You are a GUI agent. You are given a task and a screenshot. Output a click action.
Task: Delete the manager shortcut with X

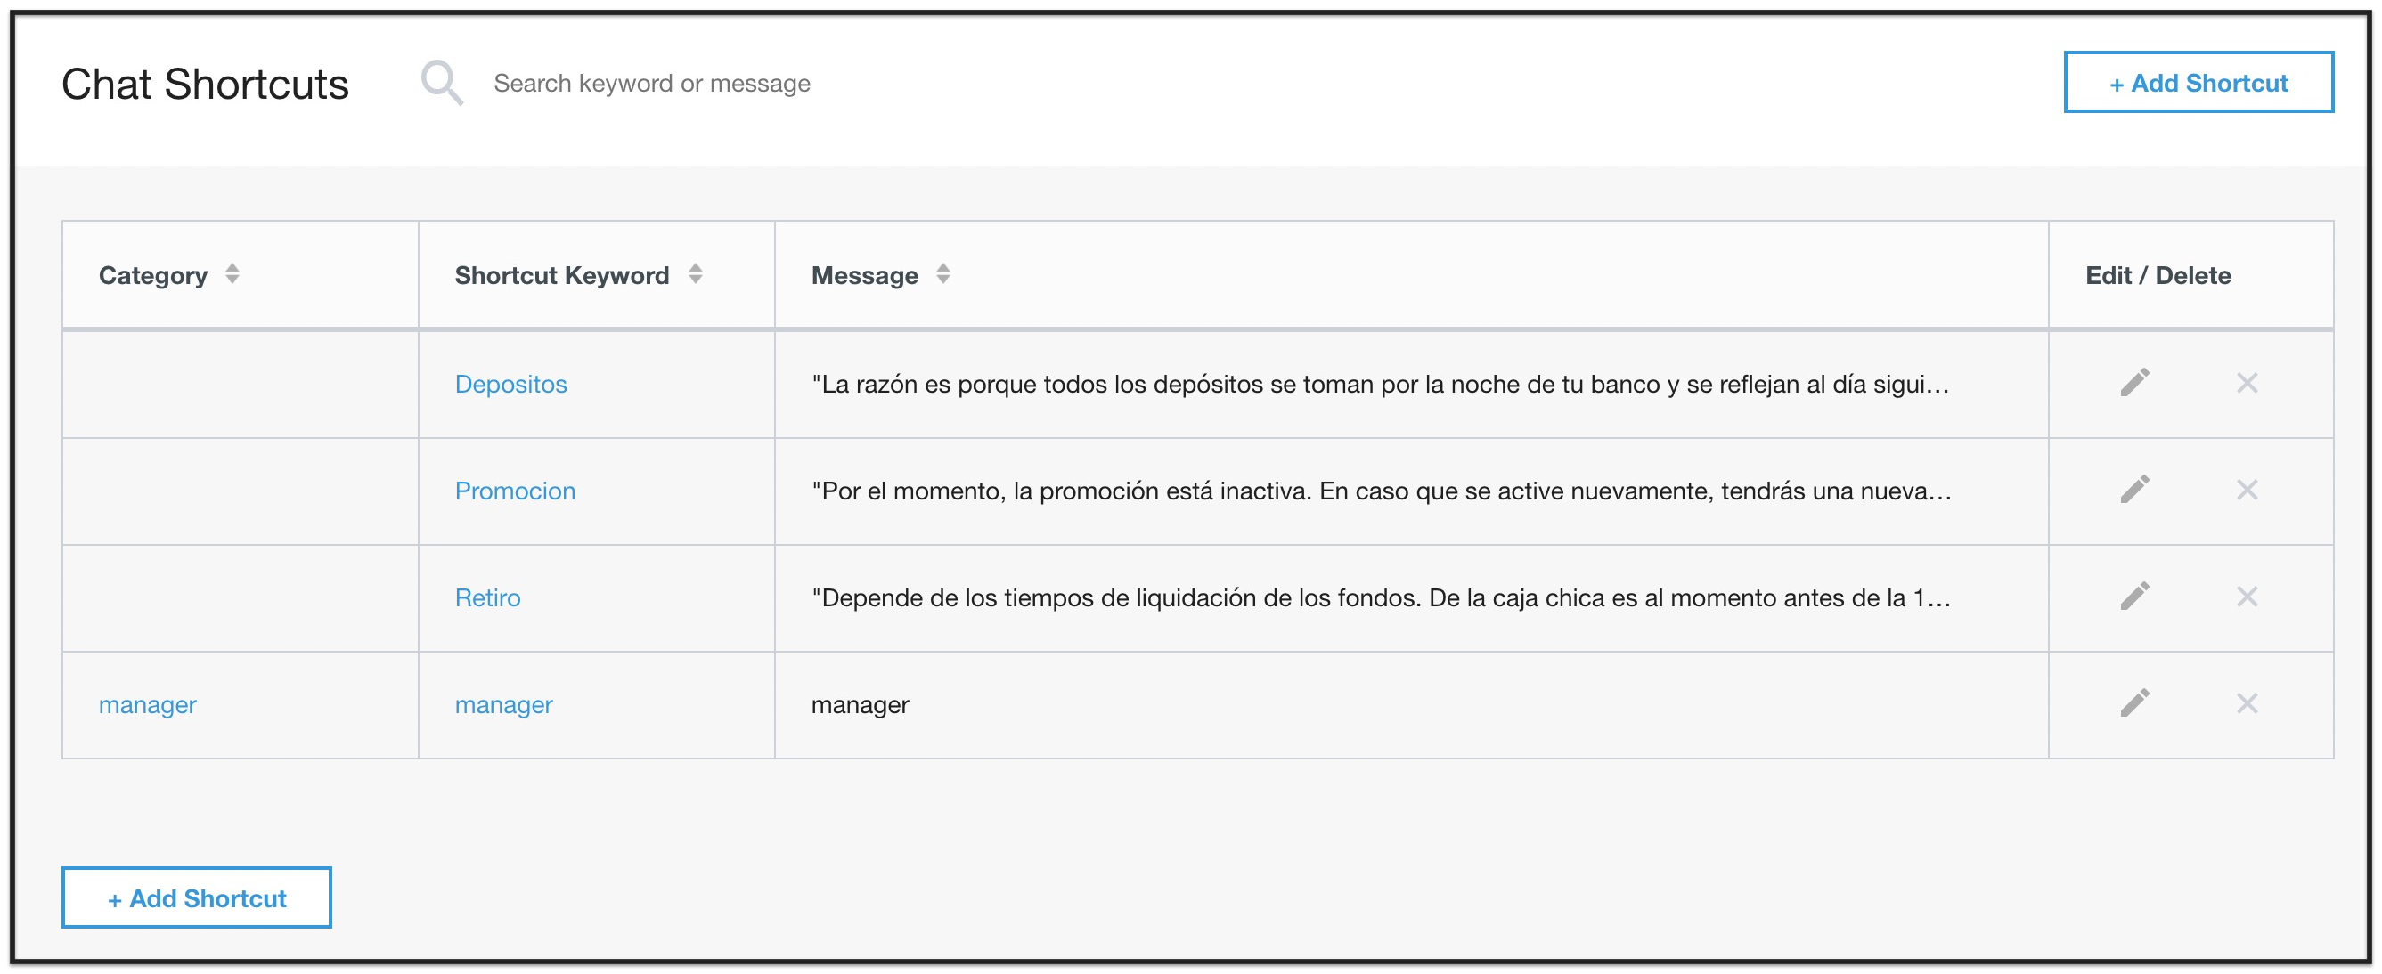[2247, 703]
